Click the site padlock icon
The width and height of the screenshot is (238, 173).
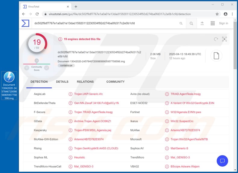[x=45, y=14]
